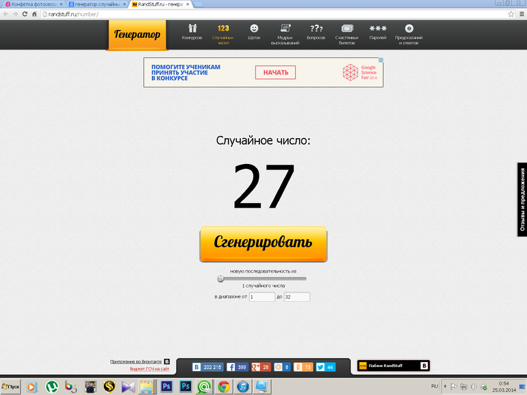
Task: Share on Google Plus button showing 28
Action: pos(261,367)
